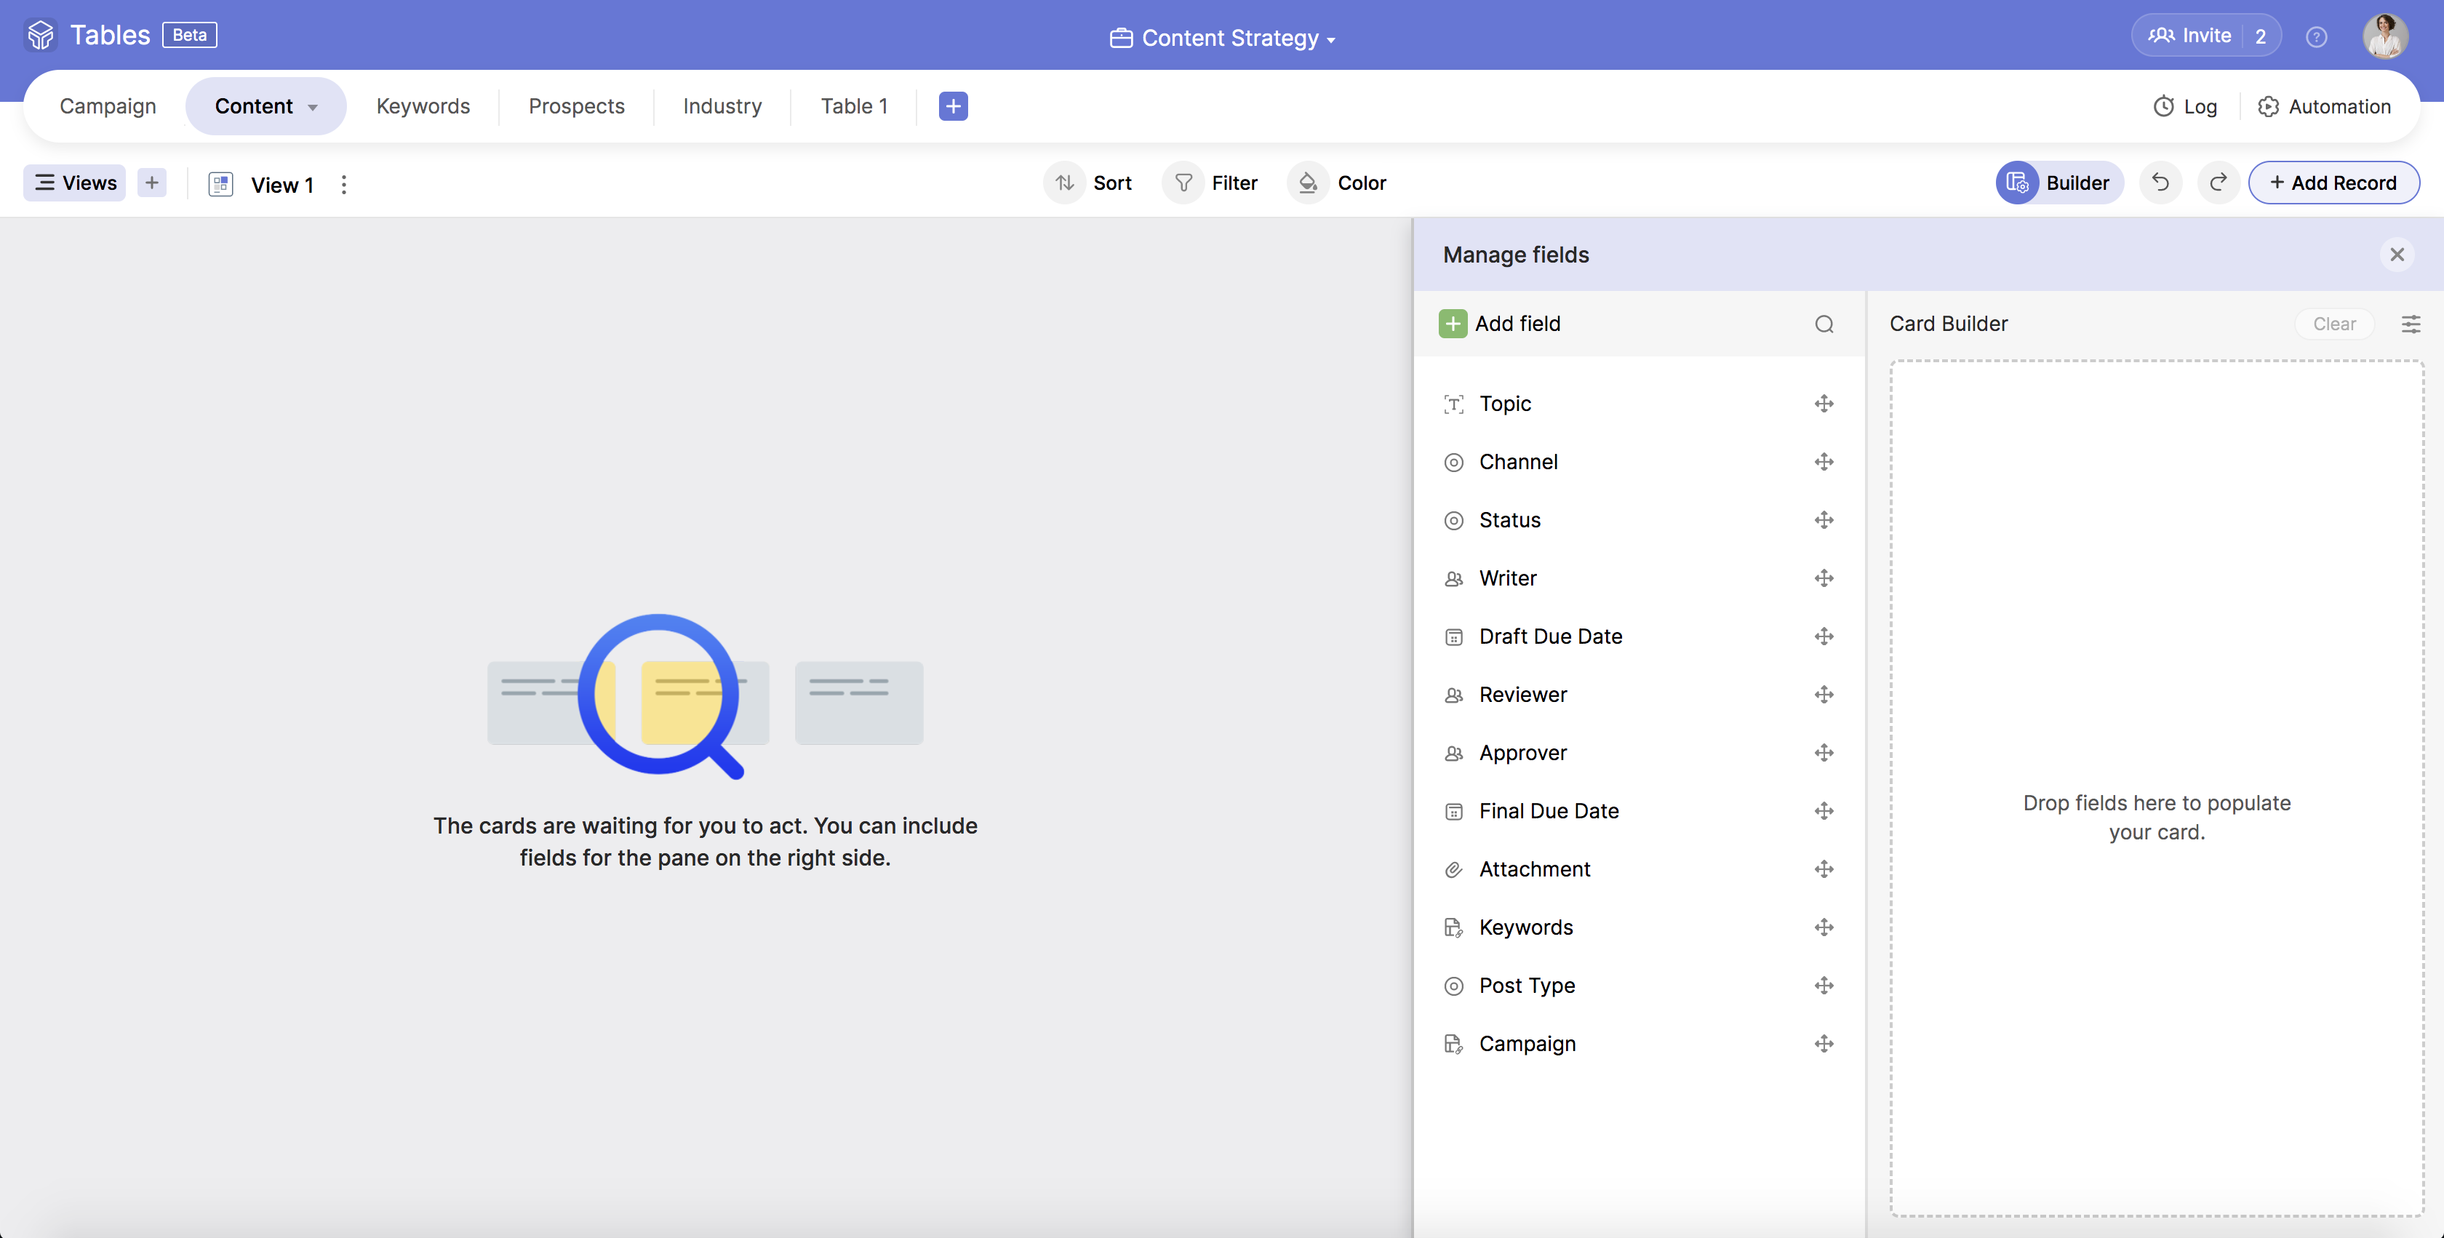This screenshot has width=2444, height=1238.
Task: Switch to the Keywords table tab
Action: click(x=423, y=106)
